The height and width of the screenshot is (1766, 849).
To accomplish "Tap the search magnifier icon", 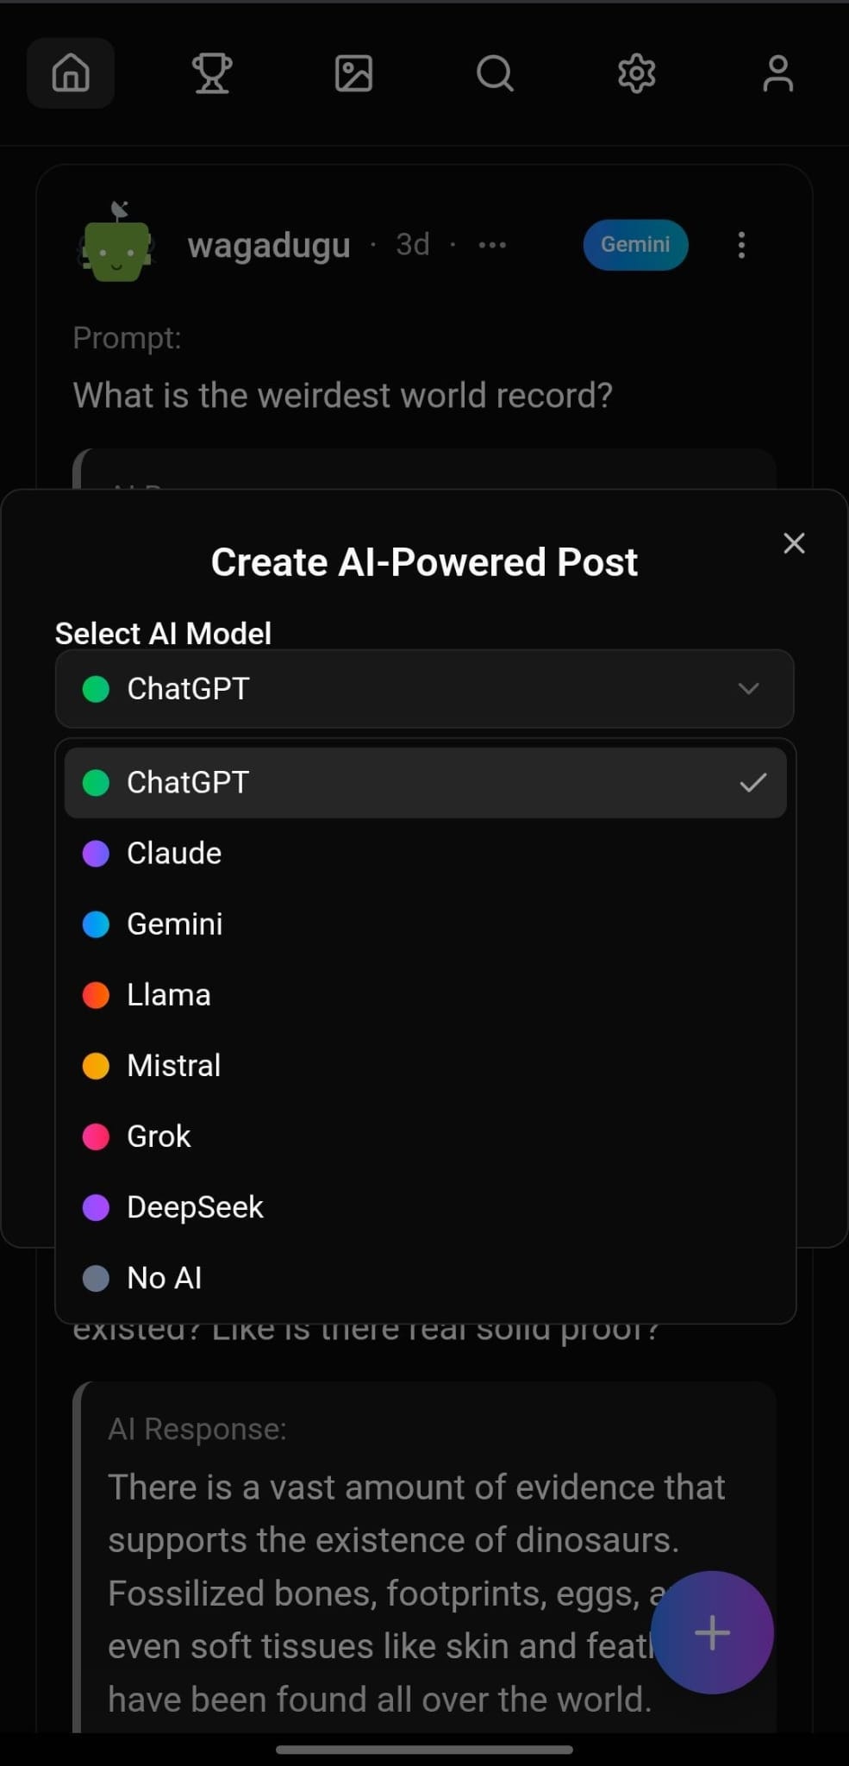I will [495, 73].
